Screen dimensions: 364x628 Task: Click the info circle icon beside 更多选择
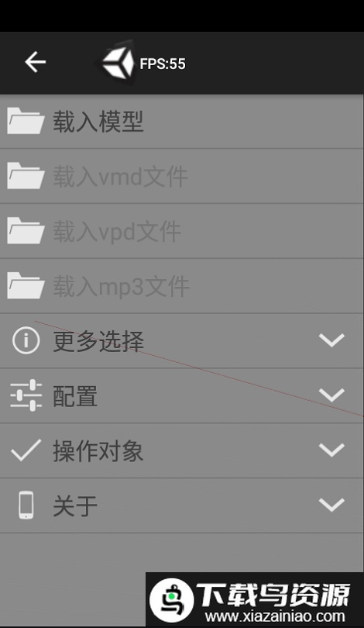click(x=26, y=340)
